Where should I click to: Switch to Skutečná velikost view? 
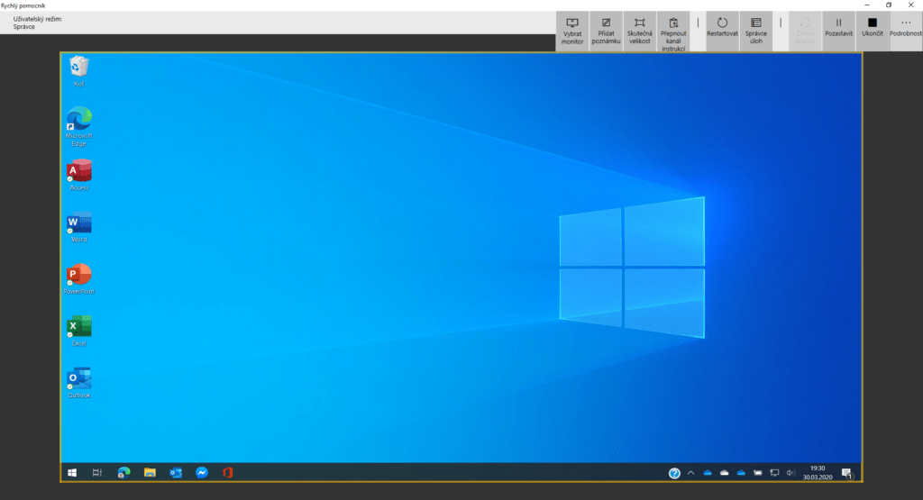tap(639, 32)
